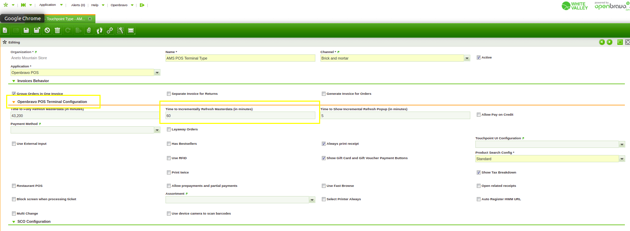This screenshot has width=630, height=231.
Task: Click the Touchpoint UI Configuration label link
Action: 498,138
